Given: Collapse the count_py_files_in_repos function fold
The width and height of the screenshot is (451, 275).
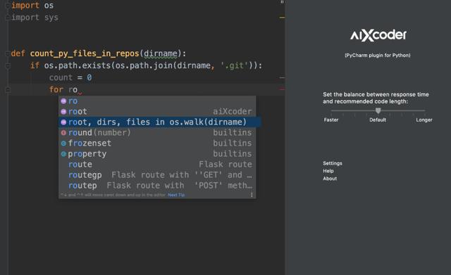Looking at the screenshot, I should click(x=8, y=53).
